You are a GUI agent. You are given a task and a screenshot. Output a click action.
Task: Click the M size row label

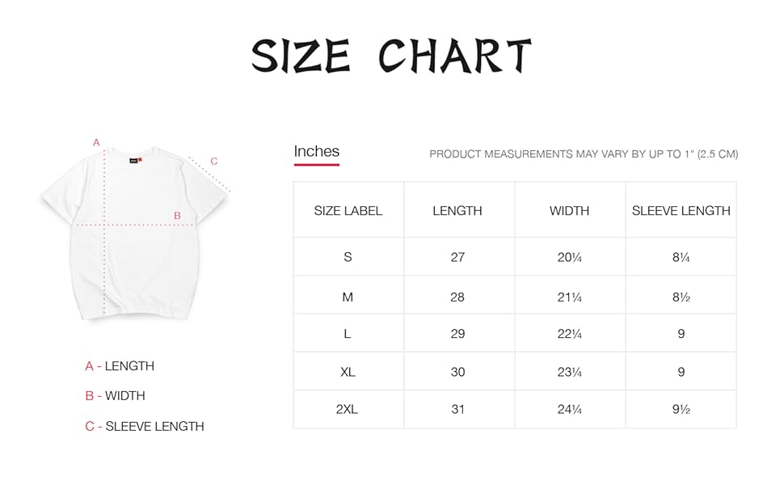coord(348,297)
